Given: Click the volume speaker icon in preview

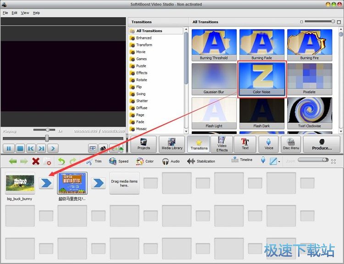Looking at the screenshot, I should tap(114, 148).
